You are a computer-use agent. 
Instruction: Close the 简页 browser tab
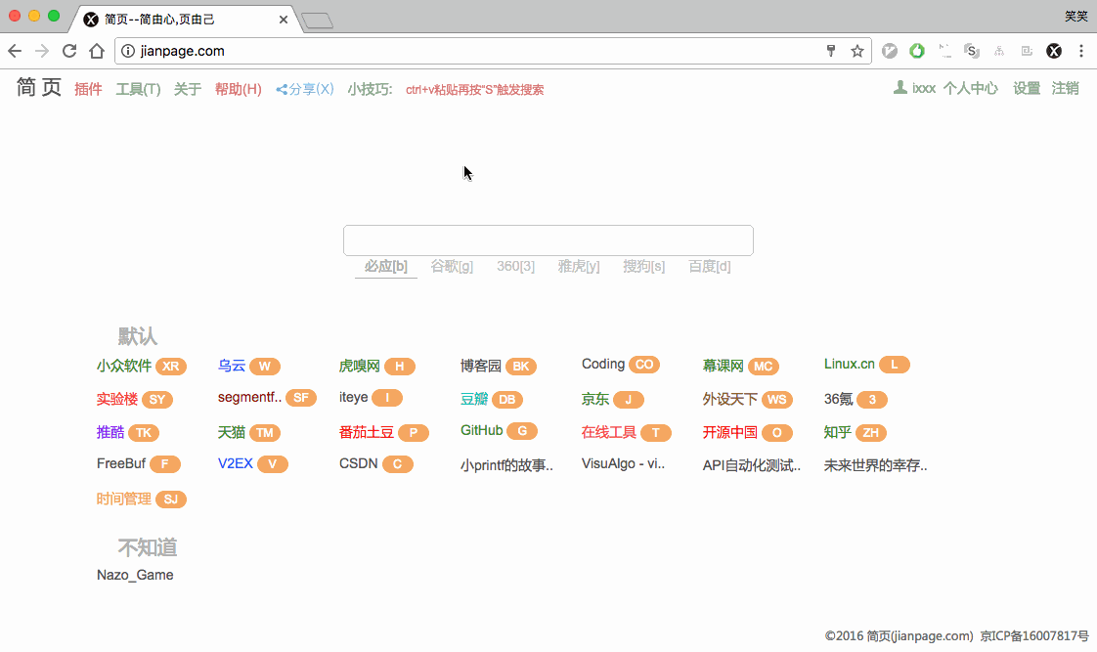284,20
